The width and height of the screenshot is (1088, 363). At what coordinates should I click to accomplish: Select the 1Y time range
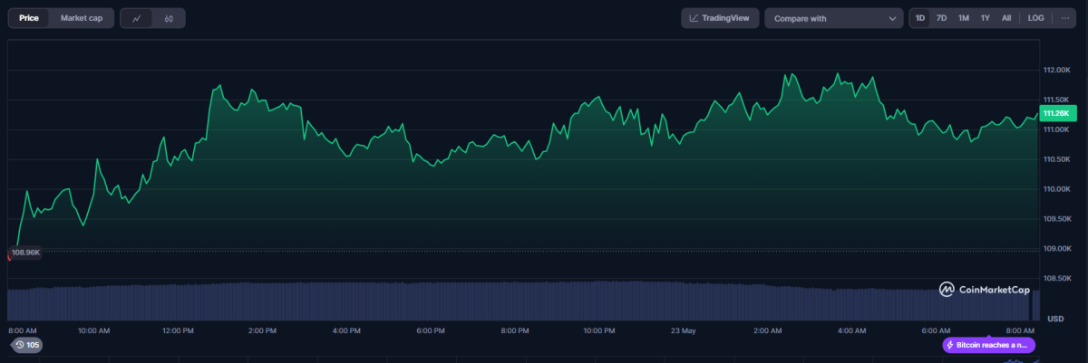(985, 18)
